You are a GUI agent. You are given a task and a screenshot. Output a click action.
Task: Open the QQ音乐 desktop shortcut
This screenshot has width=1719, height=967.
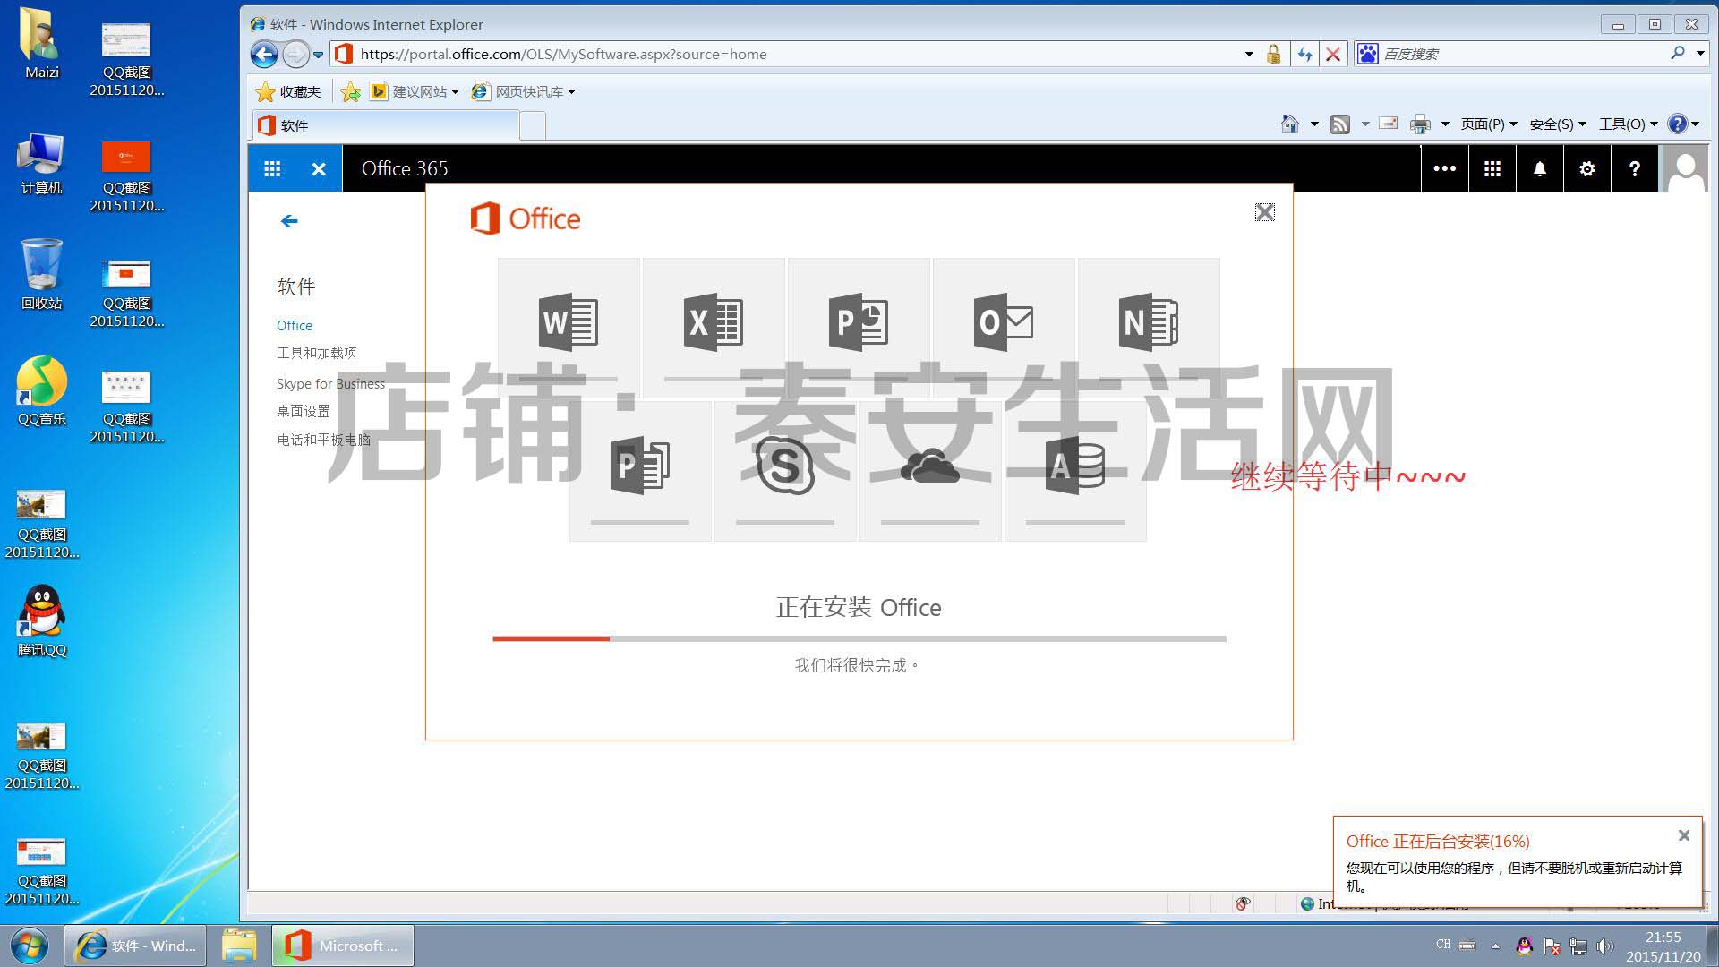point(42,390)
